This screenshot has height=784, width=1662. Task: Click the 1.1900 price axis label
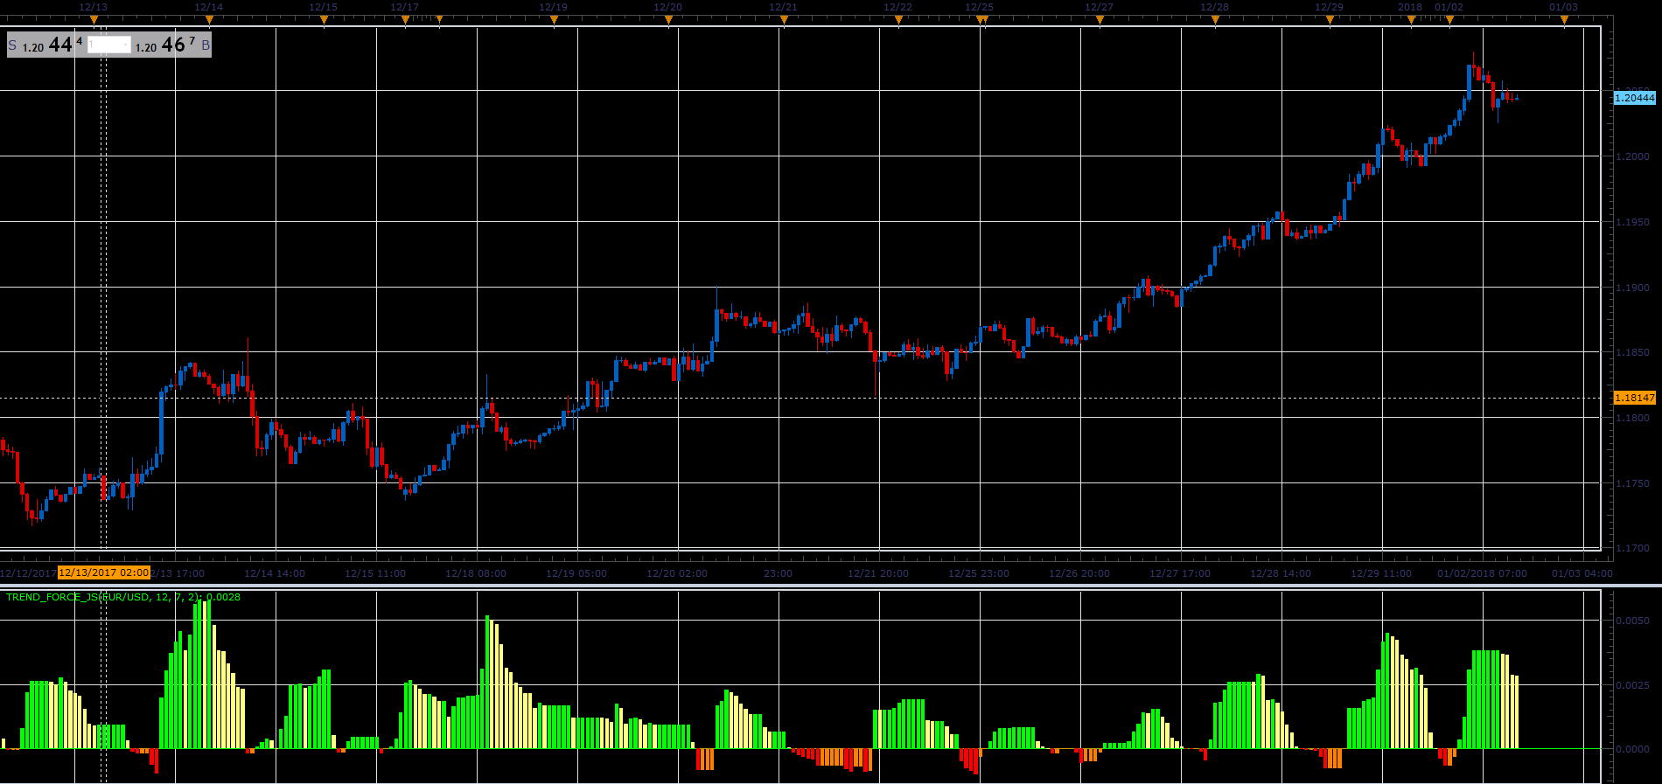1632,288
